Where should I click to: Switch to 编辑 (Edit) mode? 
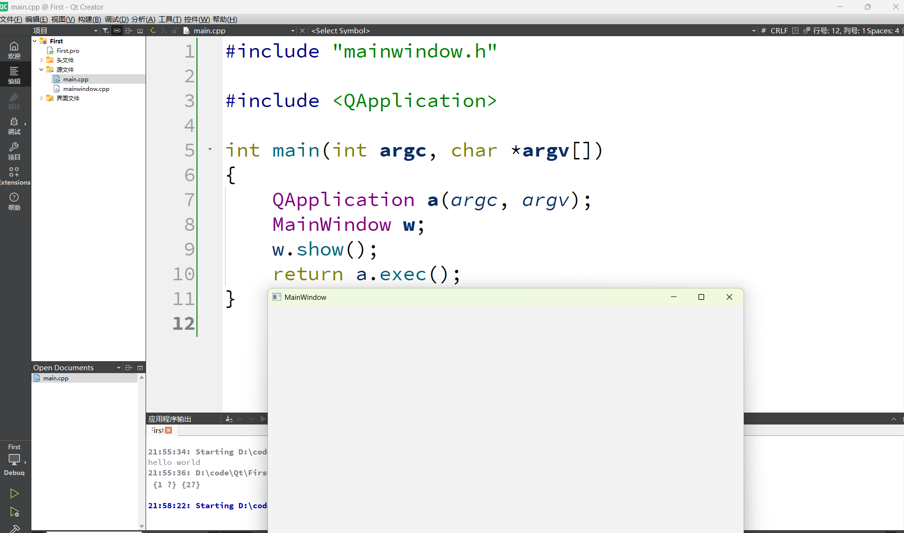pos(14,75)
